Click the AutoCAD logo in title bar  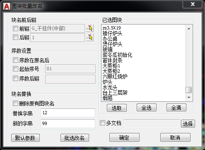[x=7, y=6]
